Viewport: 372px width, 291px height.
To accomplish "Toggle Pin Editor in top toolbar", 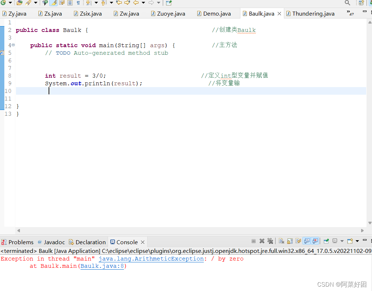I will pyautogui.click(x=169, y=3).
